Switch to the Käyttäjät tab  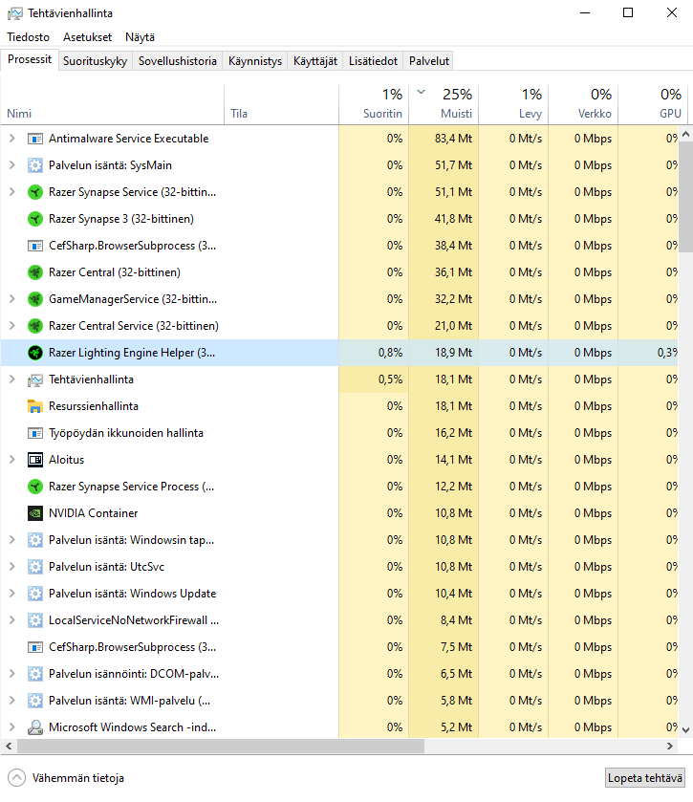pyautogui.click(x=315, y=61)
